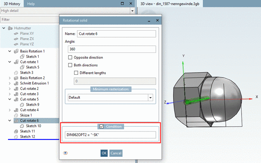Viewport: 261px width, 163px height.
Task: Click the Hutmutter part icon
Action: pyautogui.click(x=10, y=28)
